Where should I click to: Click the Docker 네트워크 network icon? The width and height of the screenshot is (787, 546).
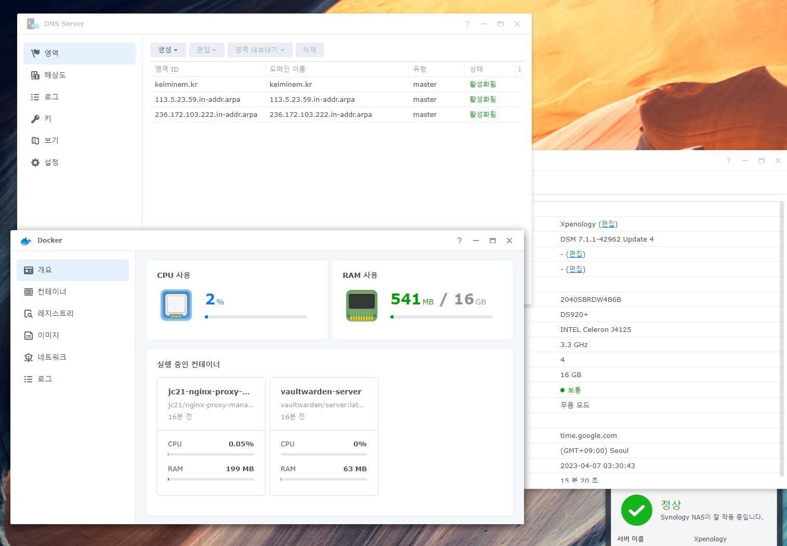(x=29, y=357)
